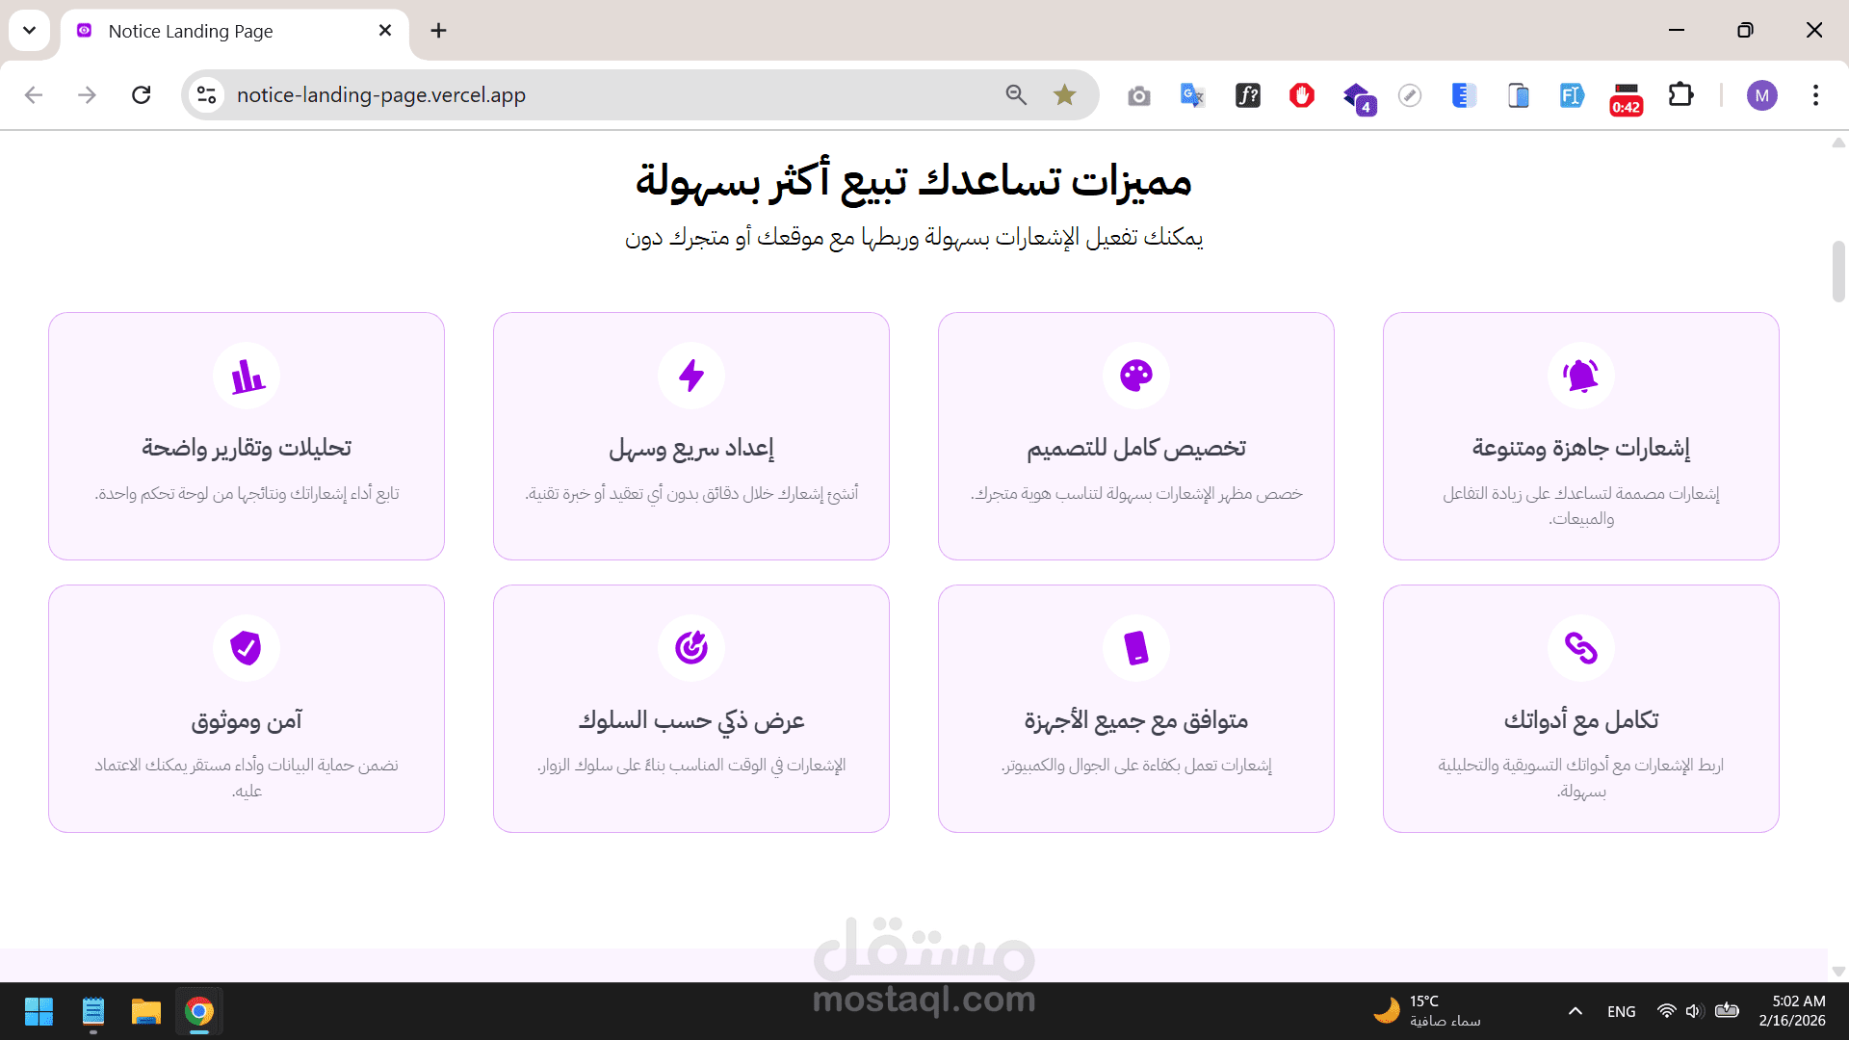Open a new tab with plus button
This screenshot has width=1849, height=1040.
tap(438, 31)
